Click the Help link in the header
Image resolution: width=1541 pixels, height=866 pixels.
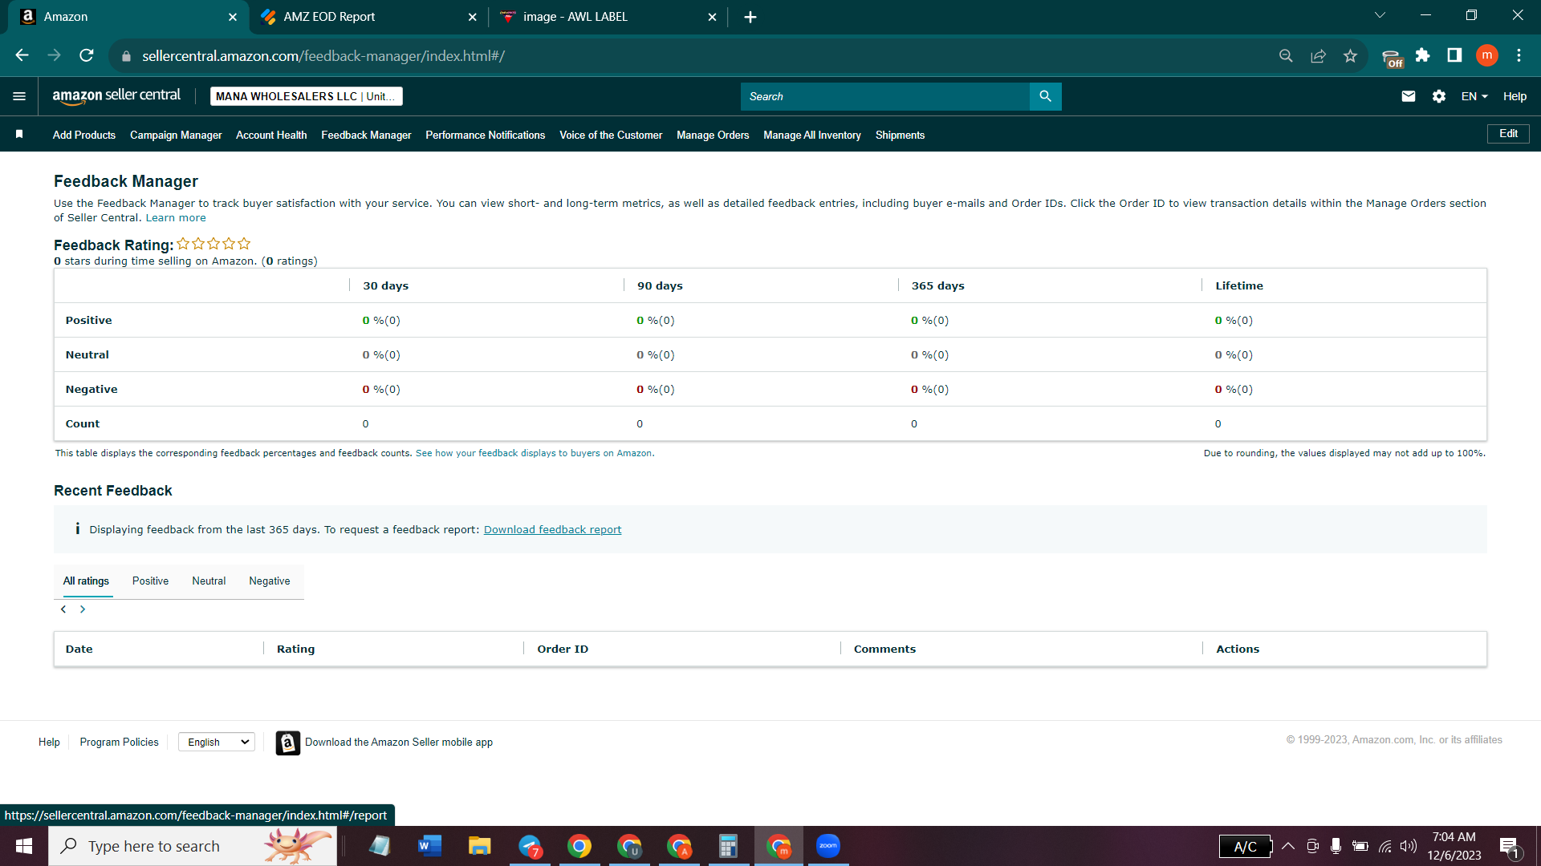tap(1515, 96)
